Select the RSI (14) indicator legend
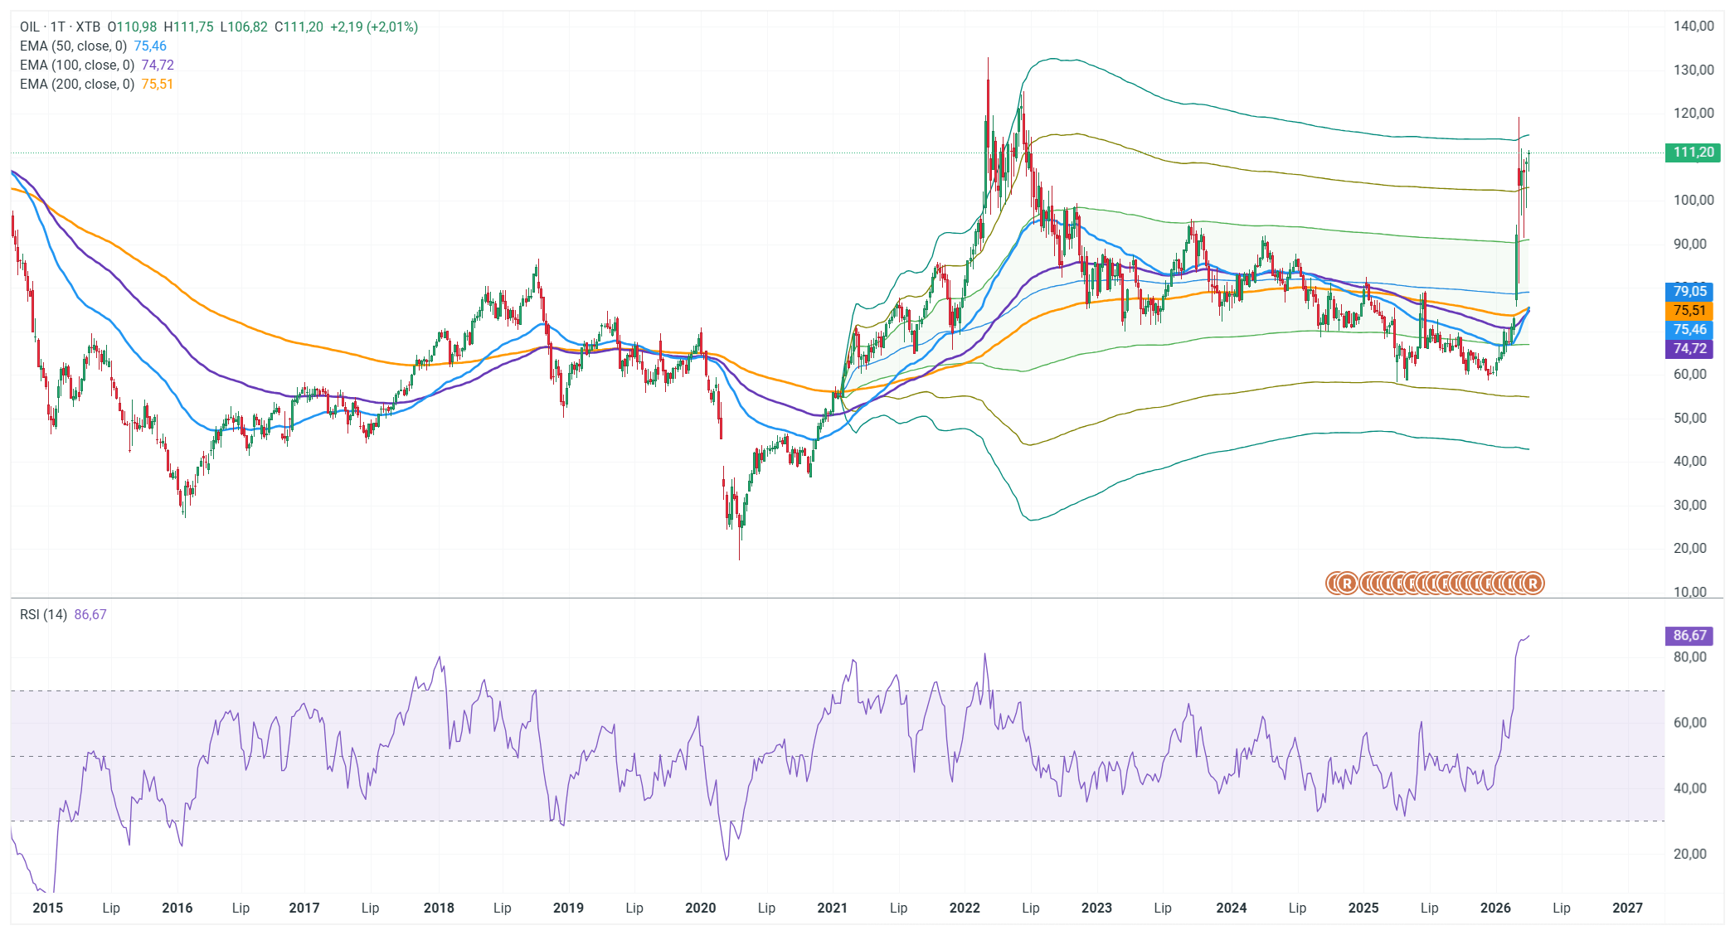The height and width of the screenshot is (935, 1735). coord(43,614)
